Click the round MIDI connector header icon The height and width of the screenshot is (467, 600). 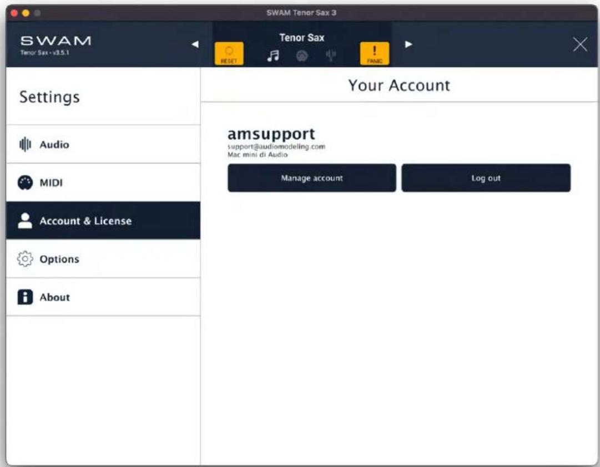click(x=302, y=56)
